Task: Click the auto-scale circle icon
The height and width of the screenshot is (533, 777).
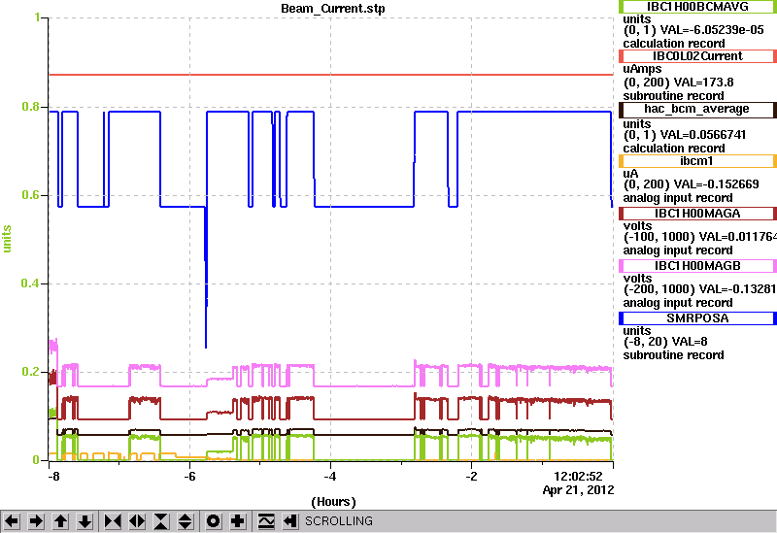Action: 214,521
